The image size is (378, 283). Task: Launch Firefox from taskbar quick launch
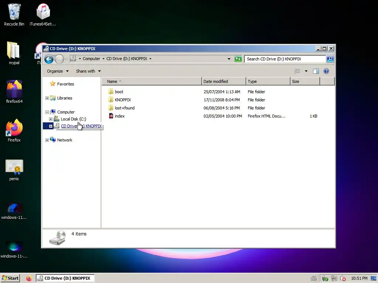tap(29, 278)
